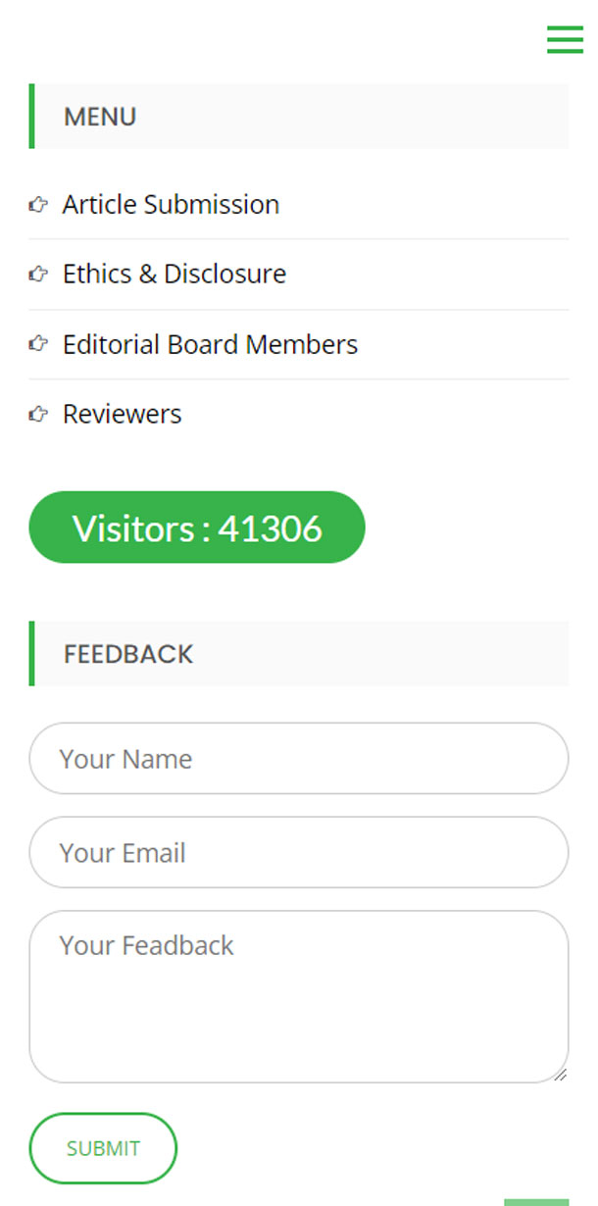The image size is (598, 1206).
Task: Click the MENU section heading
Action: point(100,117)
